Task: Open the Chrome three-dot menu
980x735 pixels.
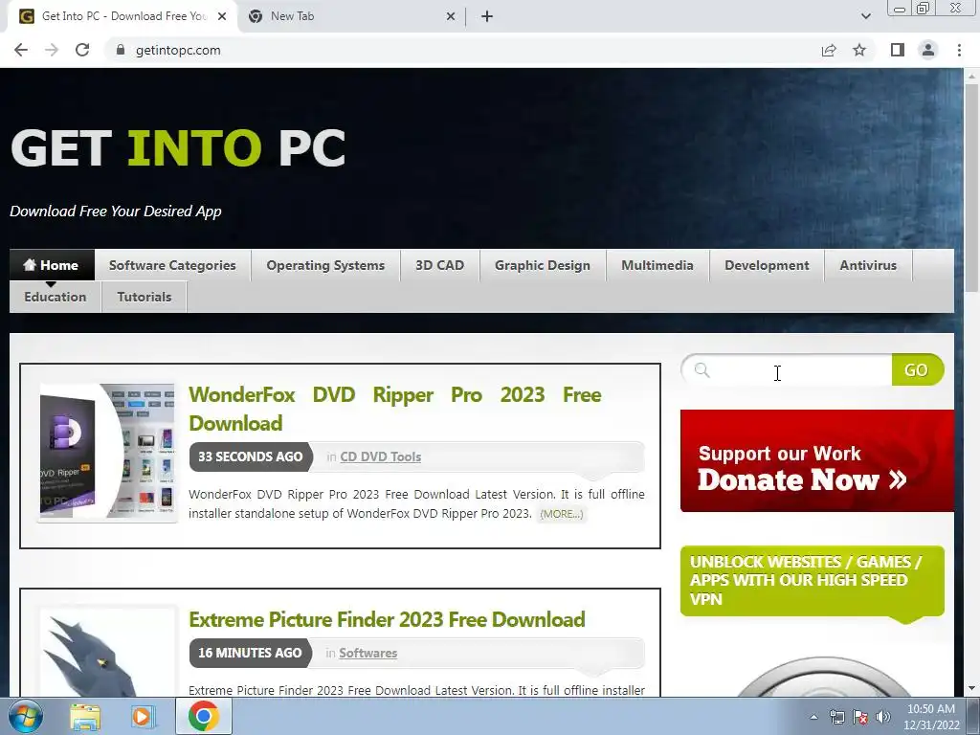Action: tap(959, 50)
